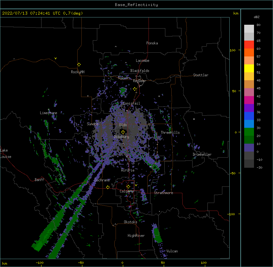Click the asterisk marker east of Innisfail

(159, 96)
